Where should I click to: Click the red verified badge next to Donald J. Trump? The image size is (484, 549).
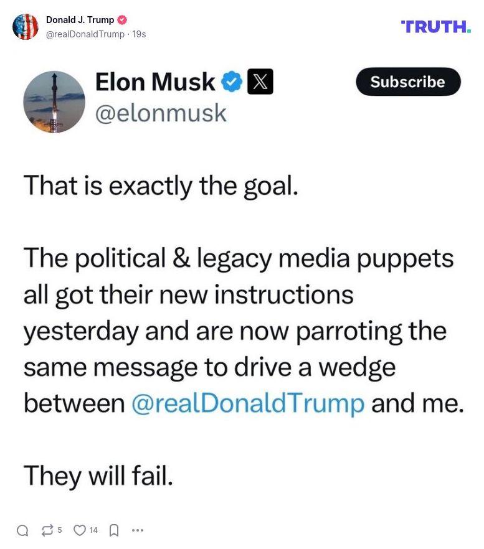pyautogui.click(x=121, y=19)
